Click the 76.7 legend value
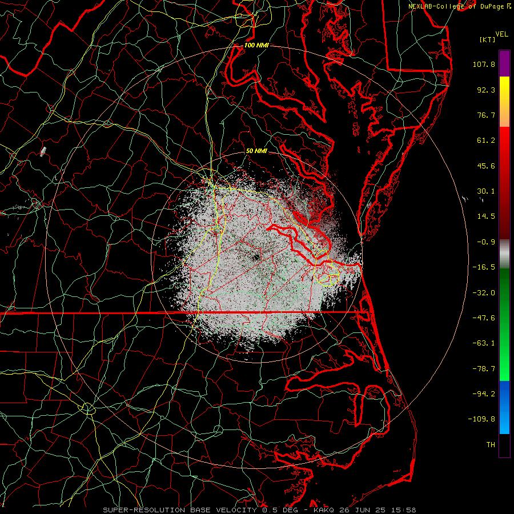 [x=486, y=115]
